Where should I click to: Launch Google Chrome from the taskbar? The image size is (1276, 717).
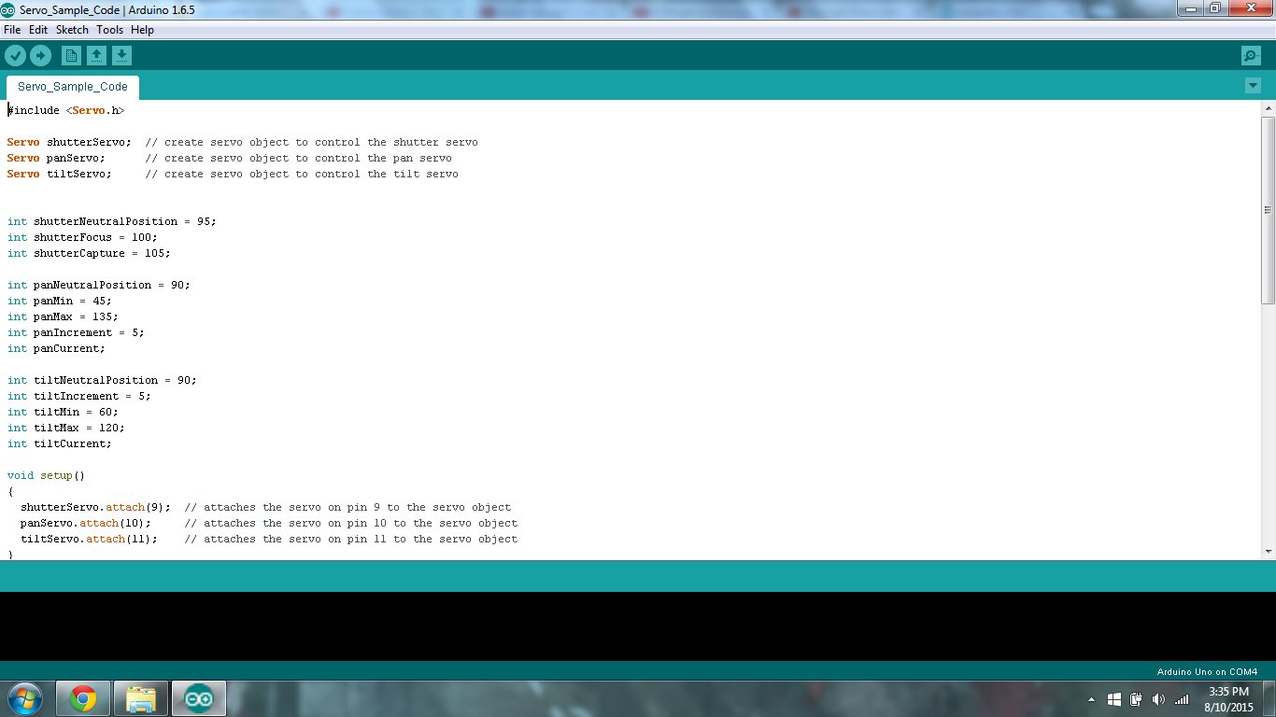83,698
